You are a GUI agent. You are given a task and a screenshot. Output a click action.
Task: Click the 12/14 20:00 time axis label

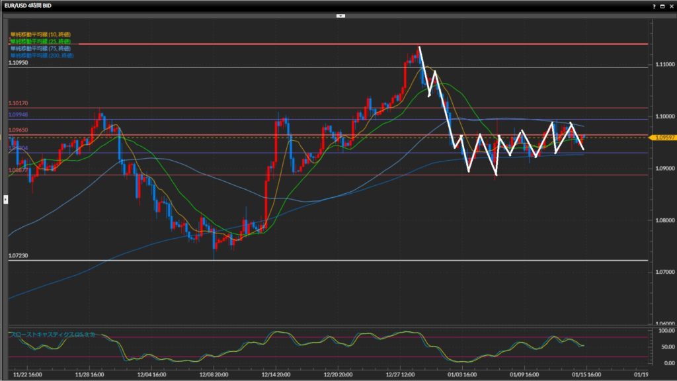click(x=276, y=374)
